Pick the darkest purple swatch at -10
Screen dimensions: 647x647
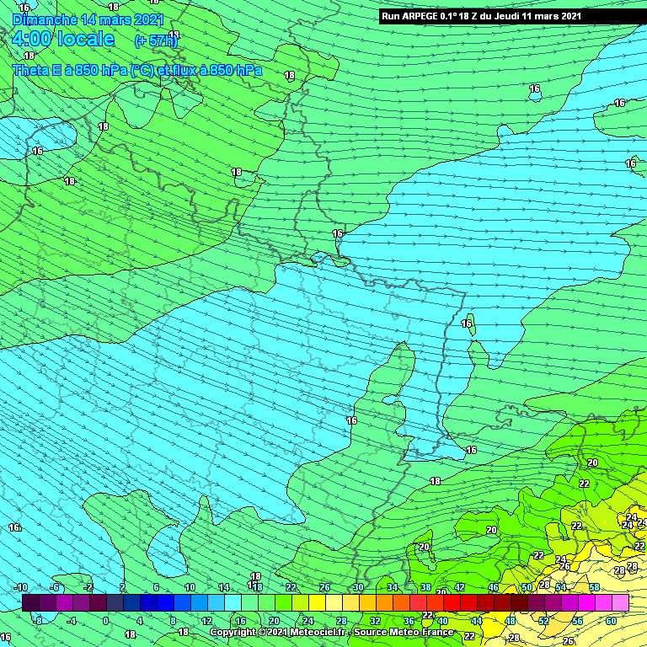pos(30,602)
